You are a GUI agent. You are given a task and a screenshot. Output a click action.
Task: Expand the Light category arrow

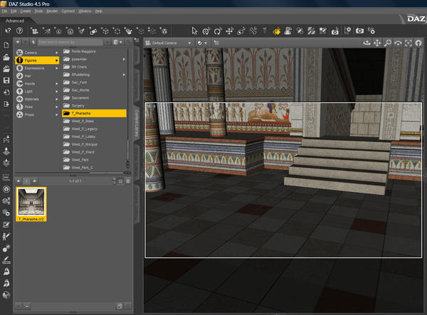[57, 92]
